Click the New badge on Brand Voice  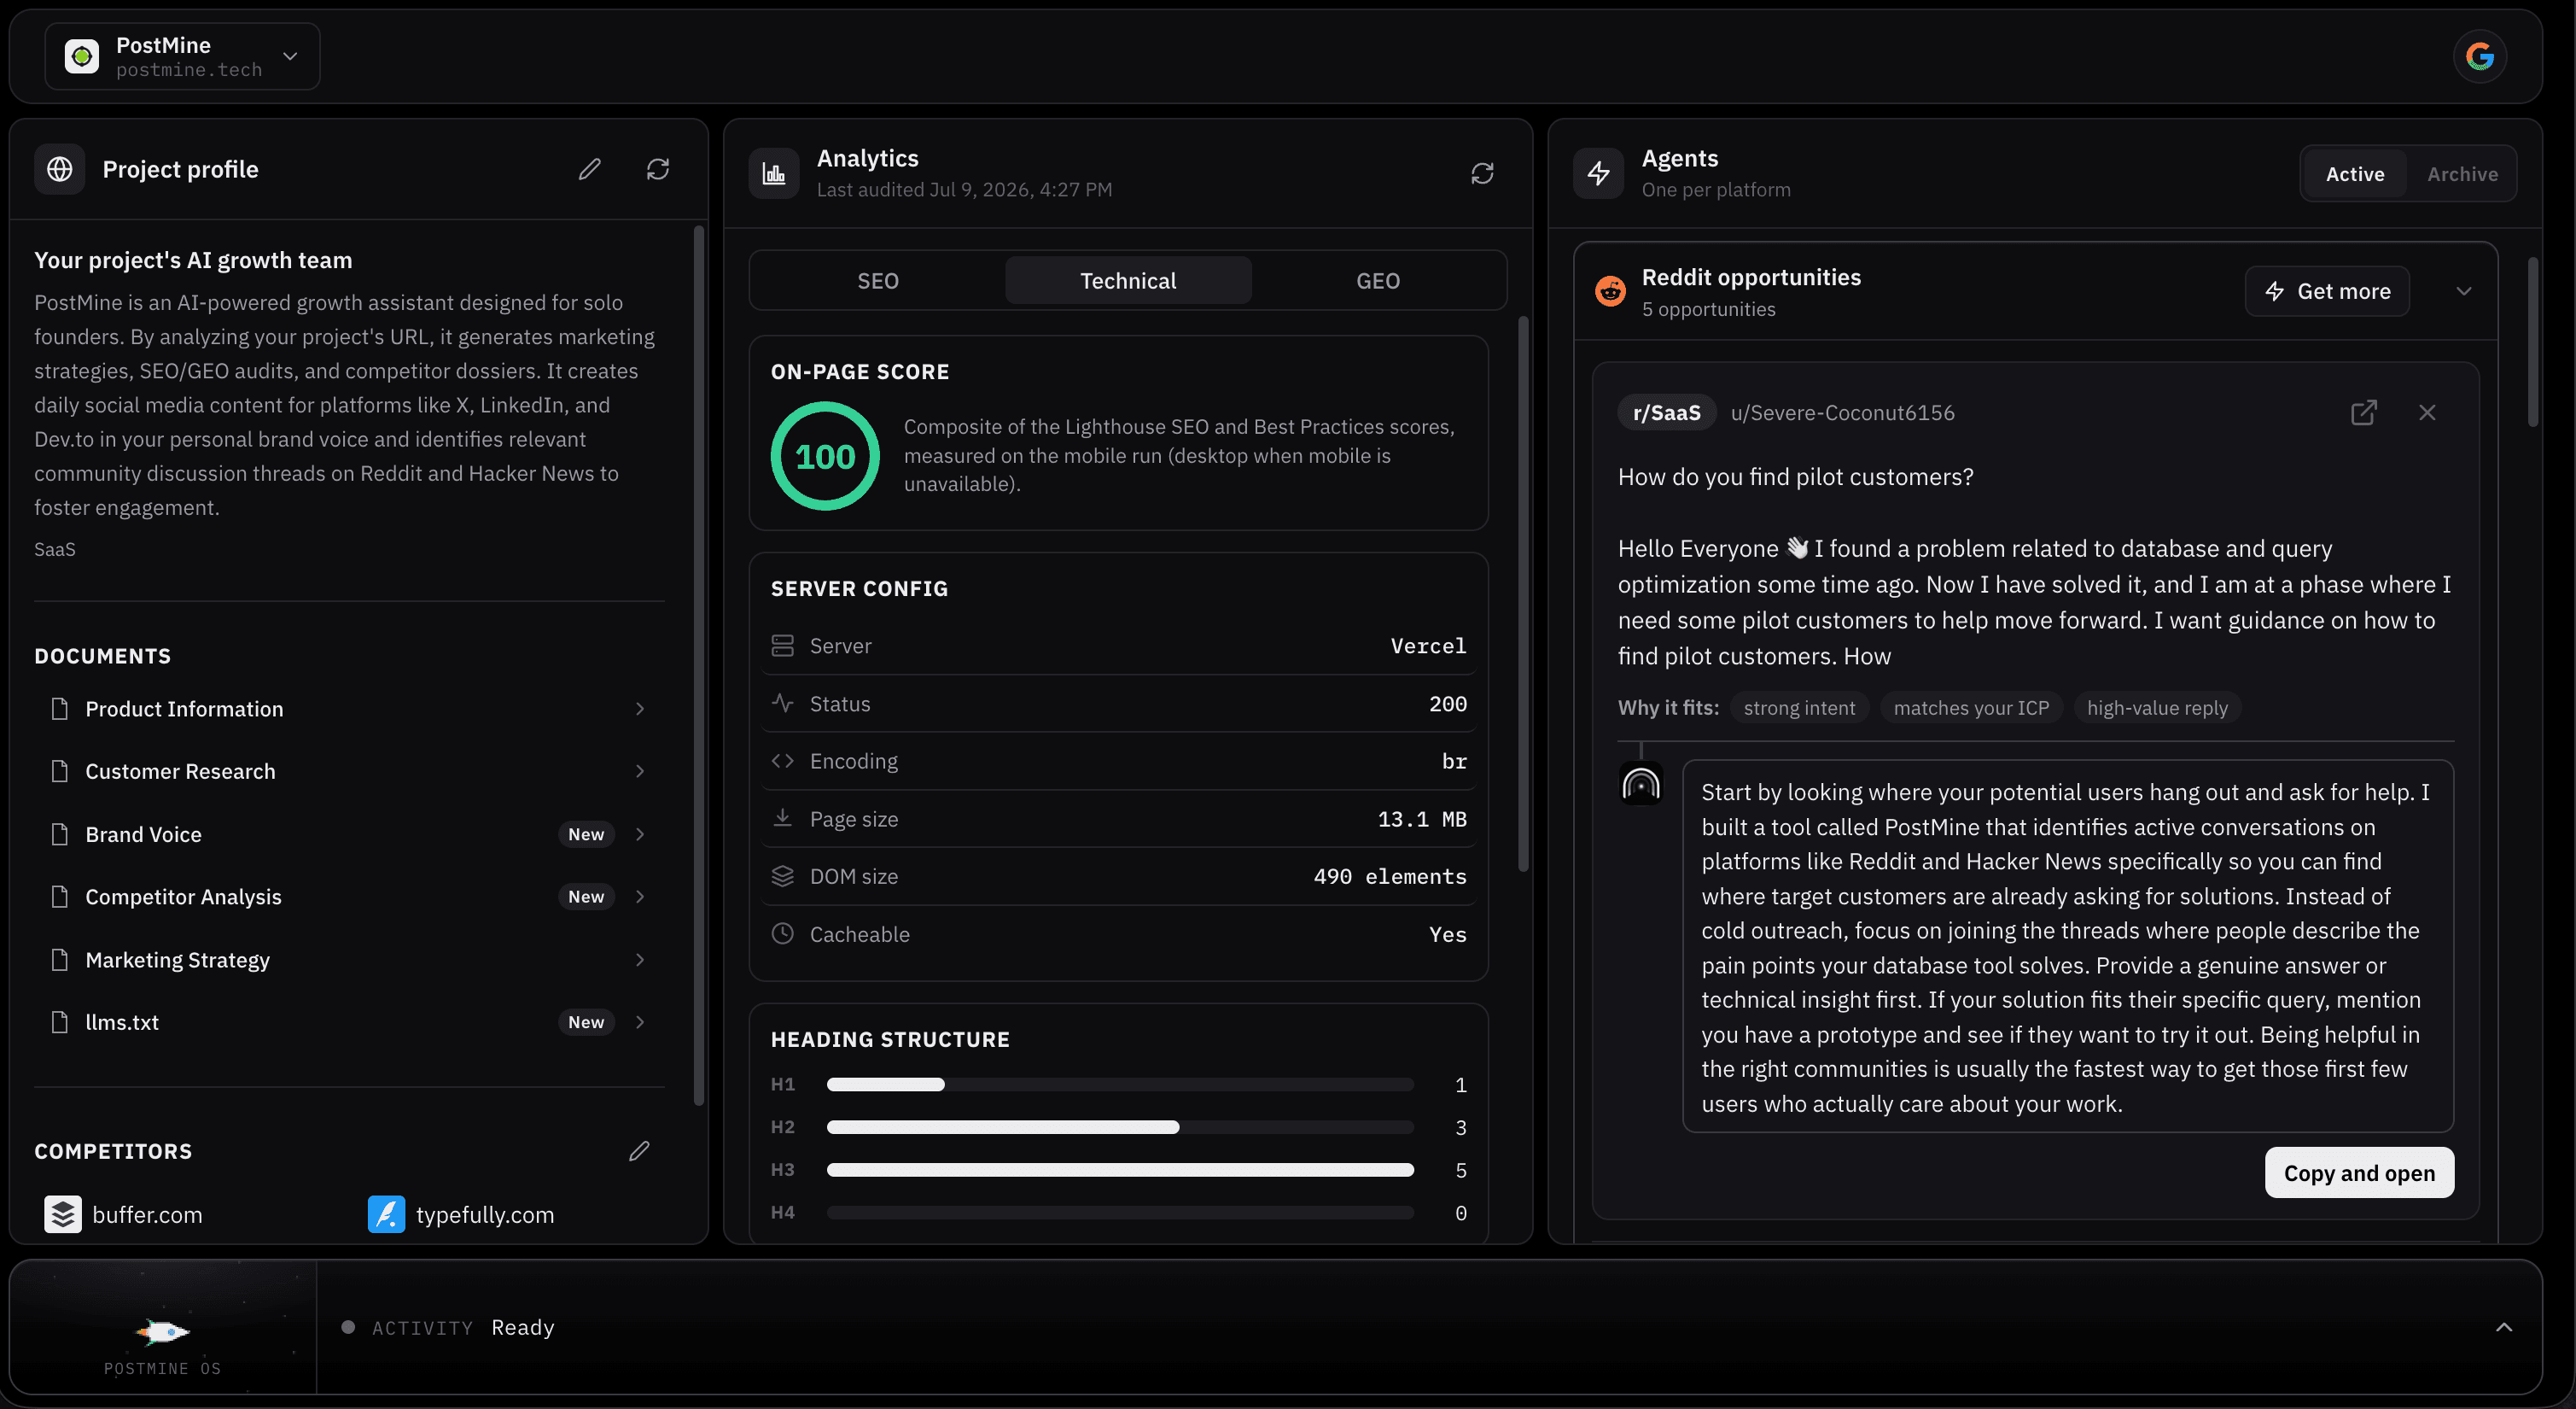pos(586,833)
